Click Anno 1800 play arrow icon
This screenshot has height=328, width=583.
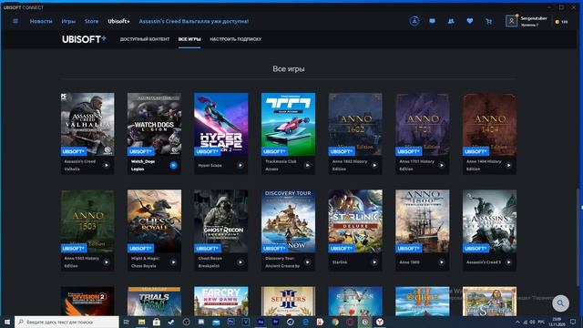pos(441,262)
